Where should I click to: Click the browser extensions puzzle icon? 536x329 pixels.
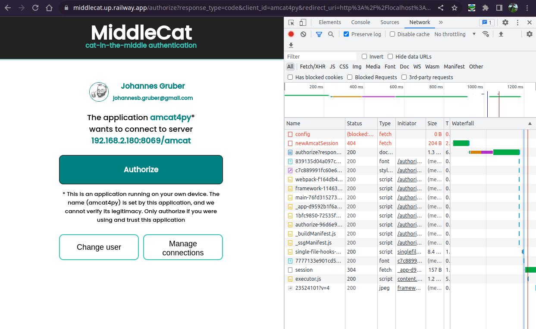486,7
